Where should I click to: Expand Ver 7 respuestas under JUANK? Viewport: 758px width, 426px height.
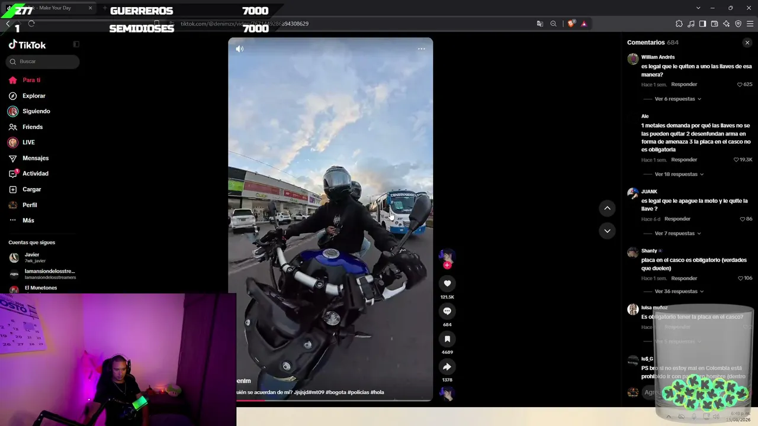678,234
